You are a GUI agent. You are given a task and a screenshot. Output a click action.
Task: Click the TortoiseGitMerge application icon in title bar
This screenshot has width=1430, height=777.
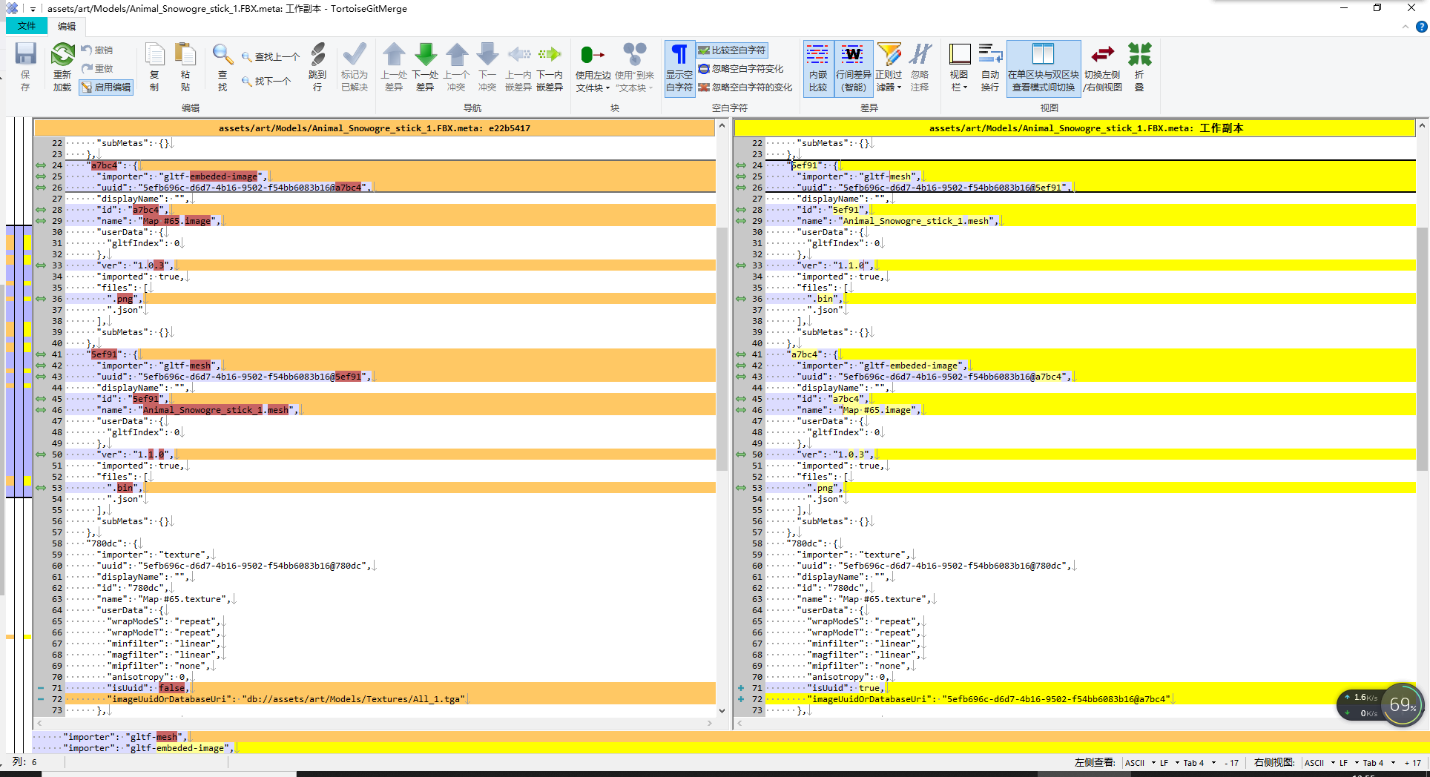pyautogui.click(x=11, y=8)
